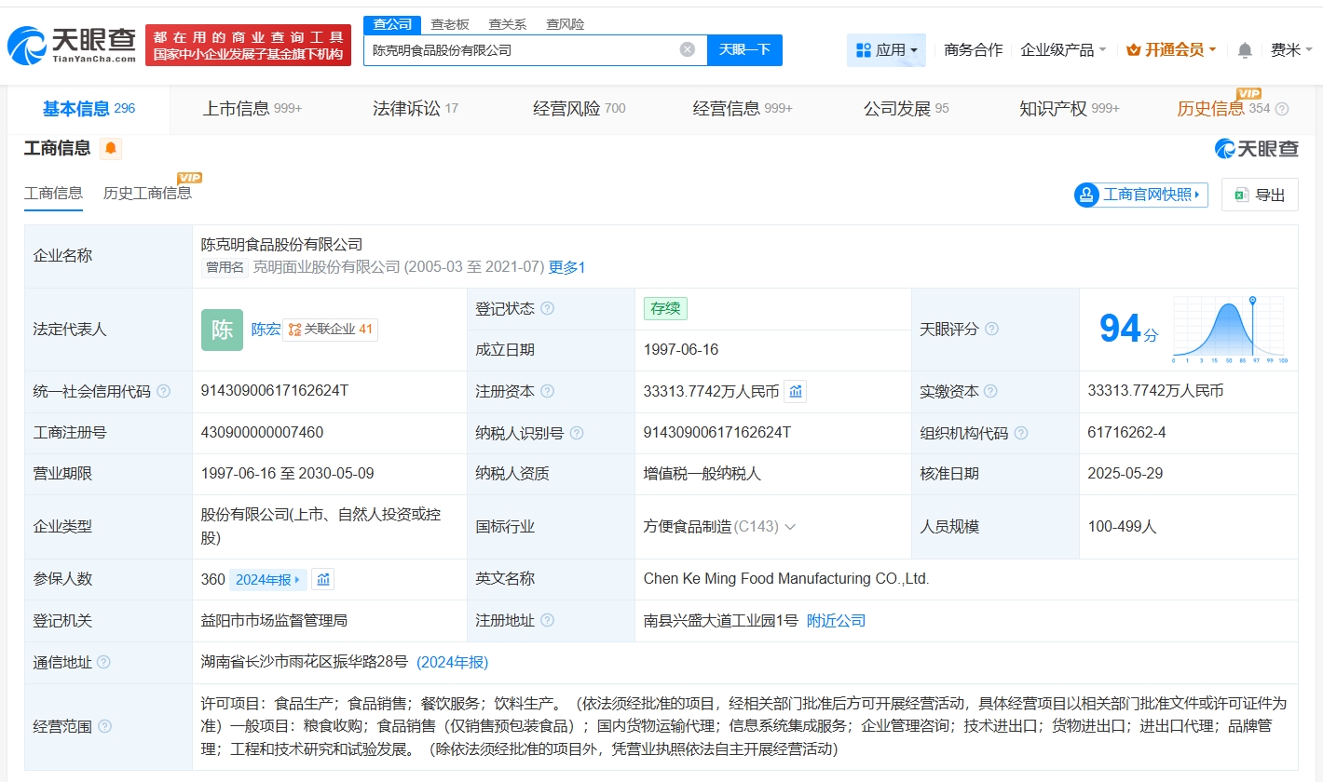1323x782 pixels.
Task: Switch to the 查风险 search tab
Action: (x=566, y=24)
